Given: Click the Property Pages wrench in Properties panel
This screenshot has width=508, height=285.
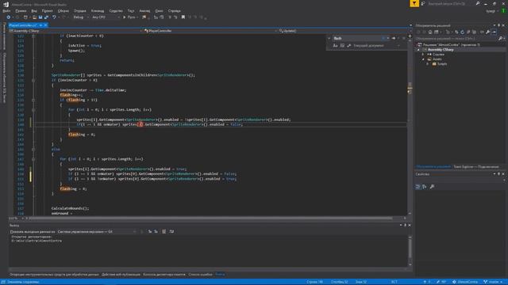Looking at the screenshot, I should [432, 187].
